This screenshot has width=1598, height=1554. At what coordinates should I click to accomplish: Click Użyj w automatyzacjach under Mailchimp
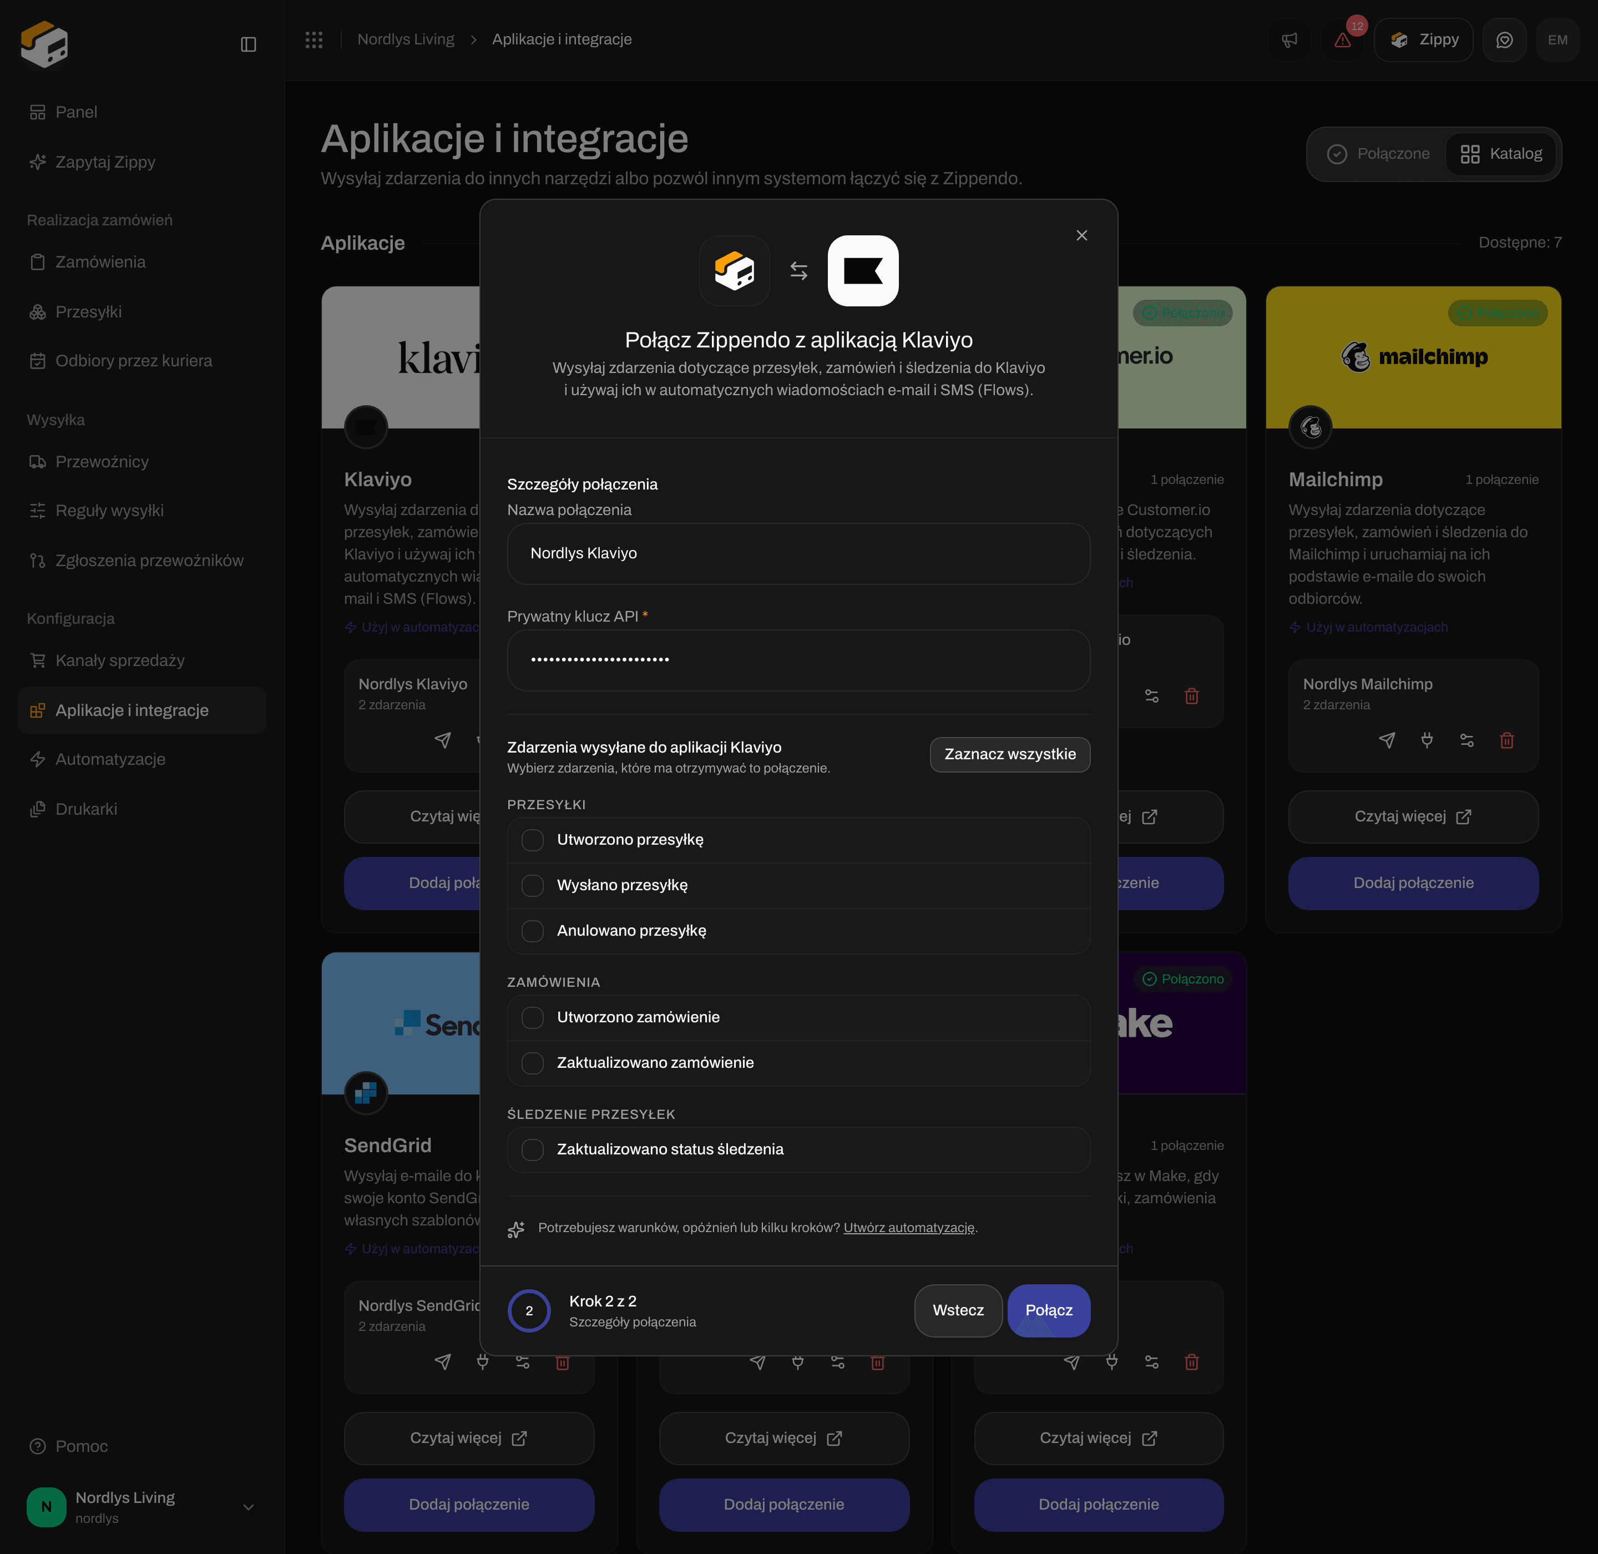pos(1369,627)
